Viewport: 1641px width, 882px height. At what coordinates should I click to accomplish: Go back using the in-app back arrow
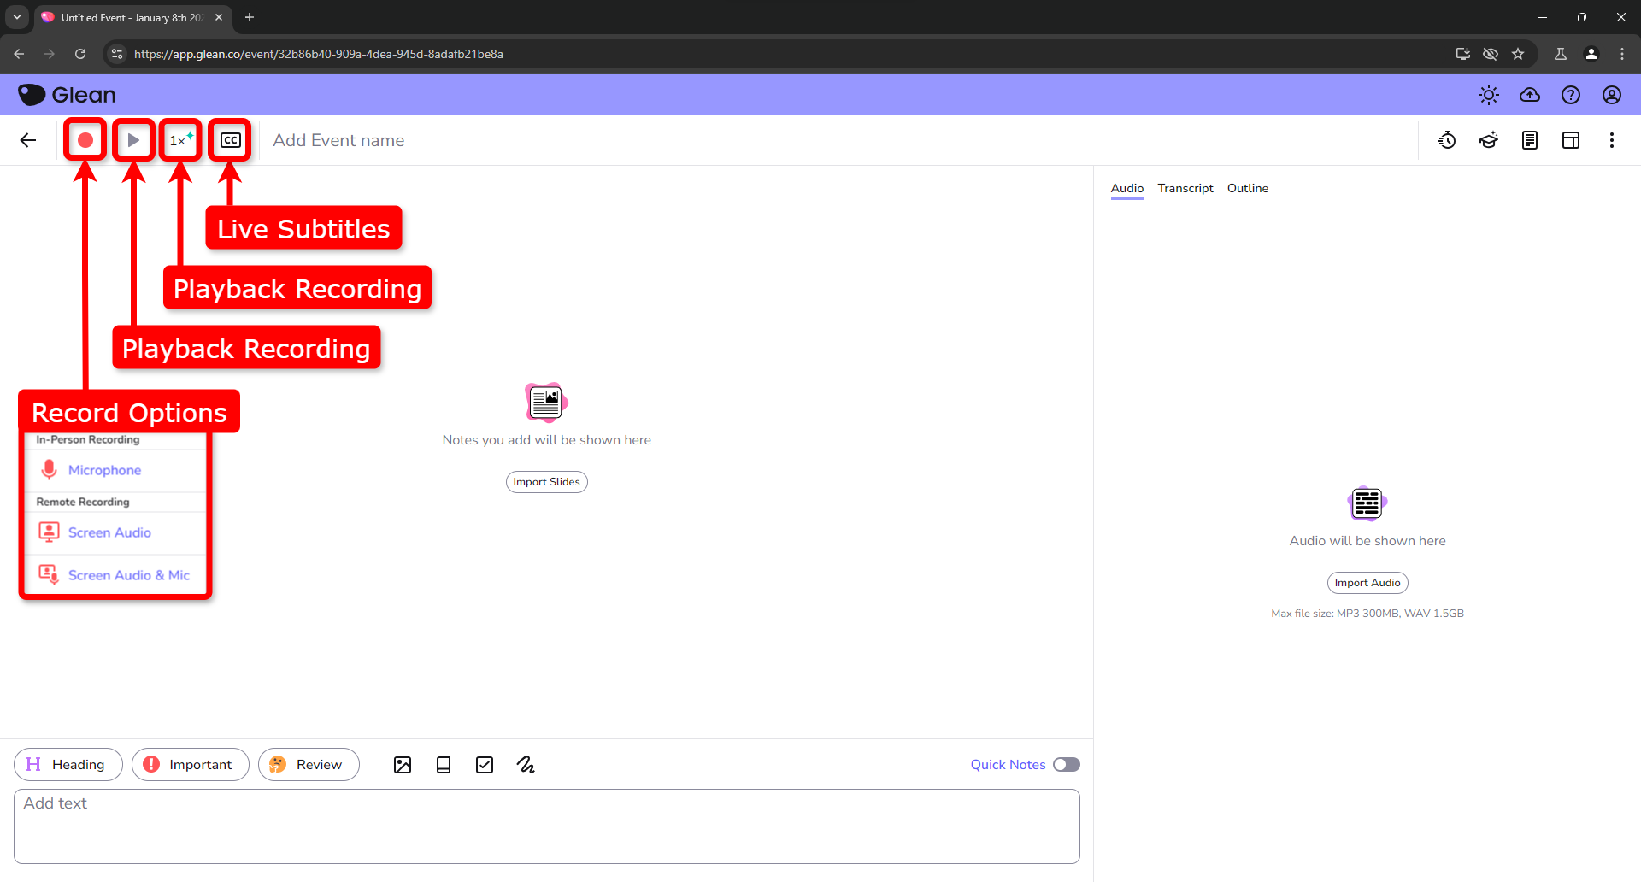(28, 140)
